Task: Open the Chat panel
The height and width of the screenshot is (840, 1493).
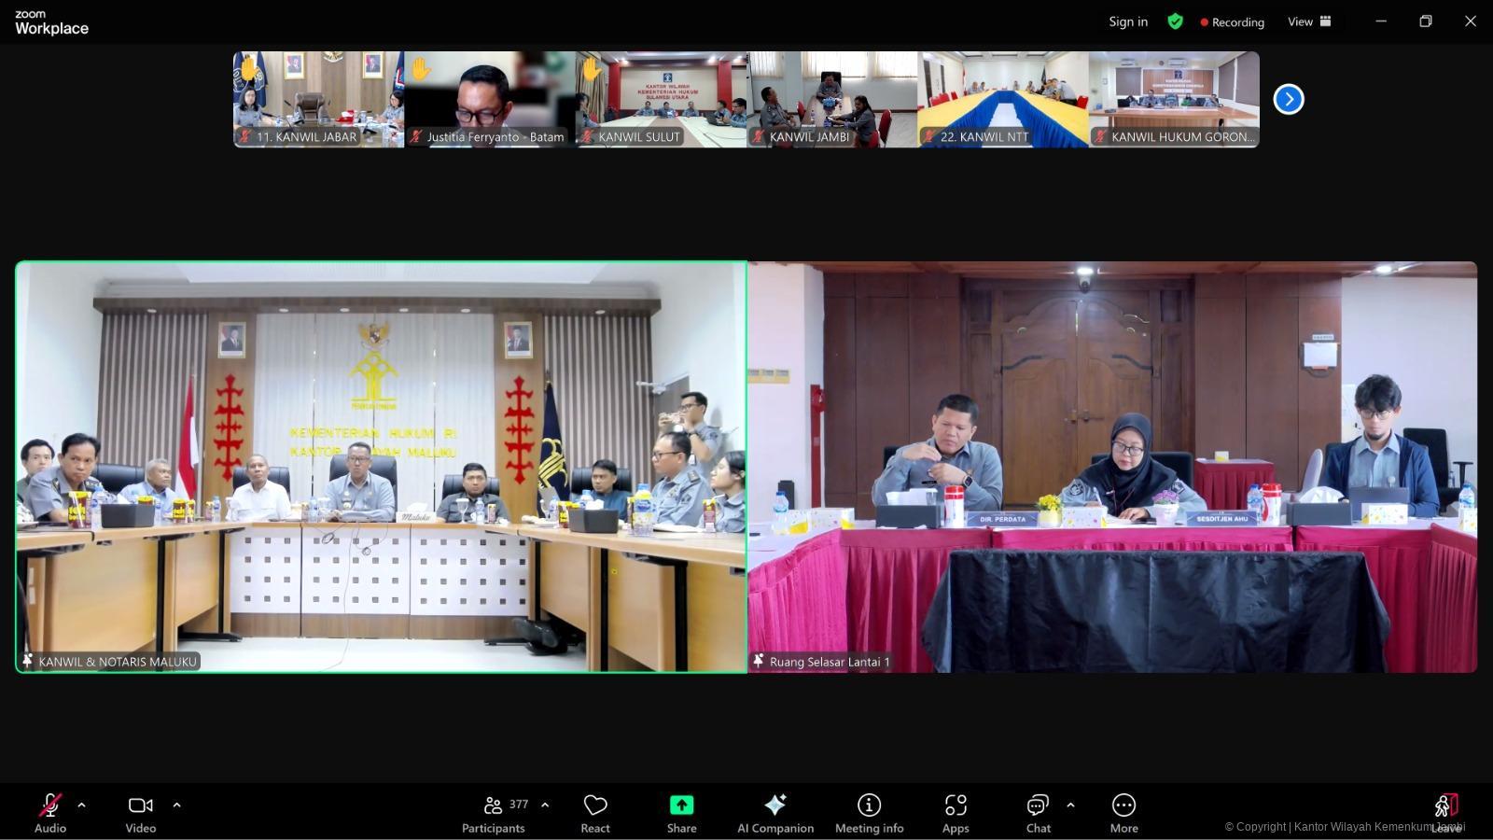Action: tap(1038, 812)
